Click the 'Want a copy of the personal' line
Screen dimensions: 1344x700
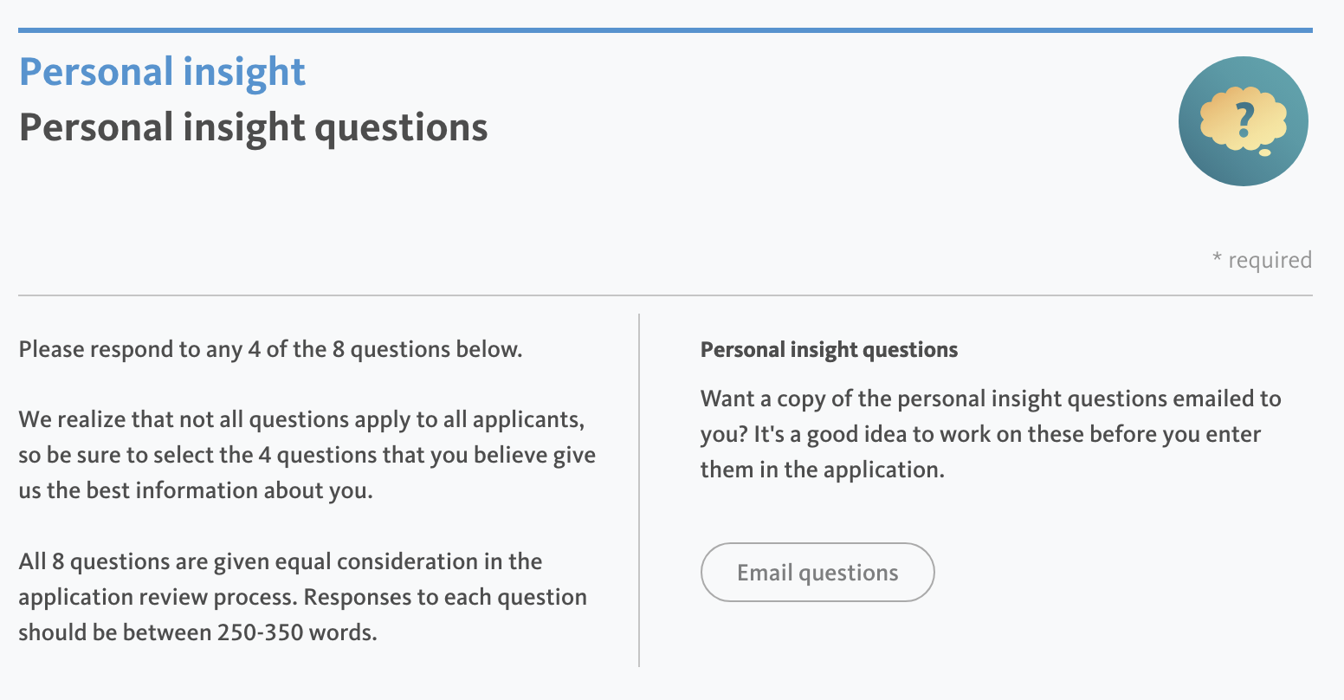pyautogui.click(x=990, y=399)
